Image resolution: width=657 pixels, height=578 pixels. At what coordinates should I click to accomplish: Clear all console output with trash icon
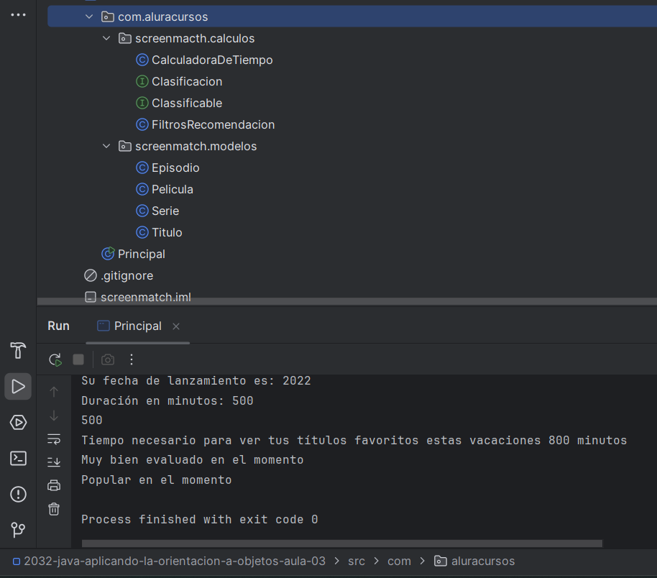coord(54,509)
